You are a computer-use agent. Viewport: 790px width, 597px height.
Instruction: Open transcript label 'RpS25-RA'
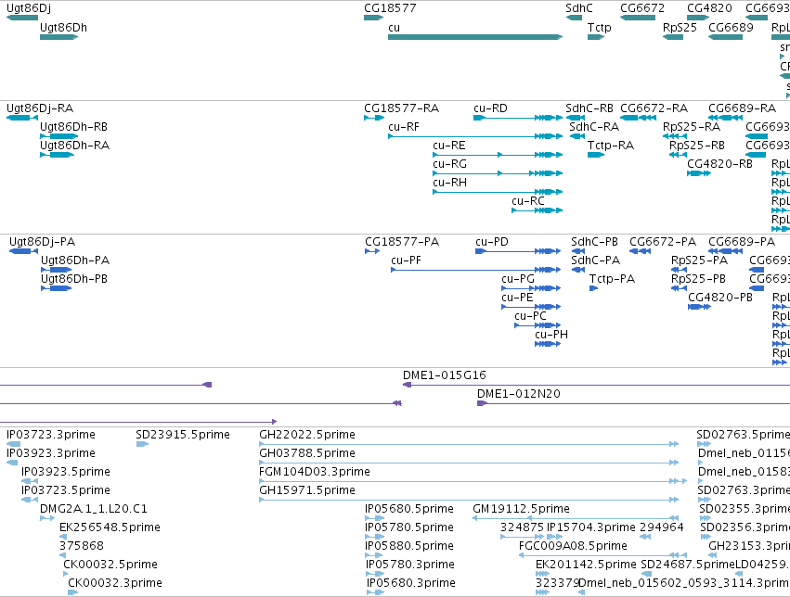click(692, 127)
